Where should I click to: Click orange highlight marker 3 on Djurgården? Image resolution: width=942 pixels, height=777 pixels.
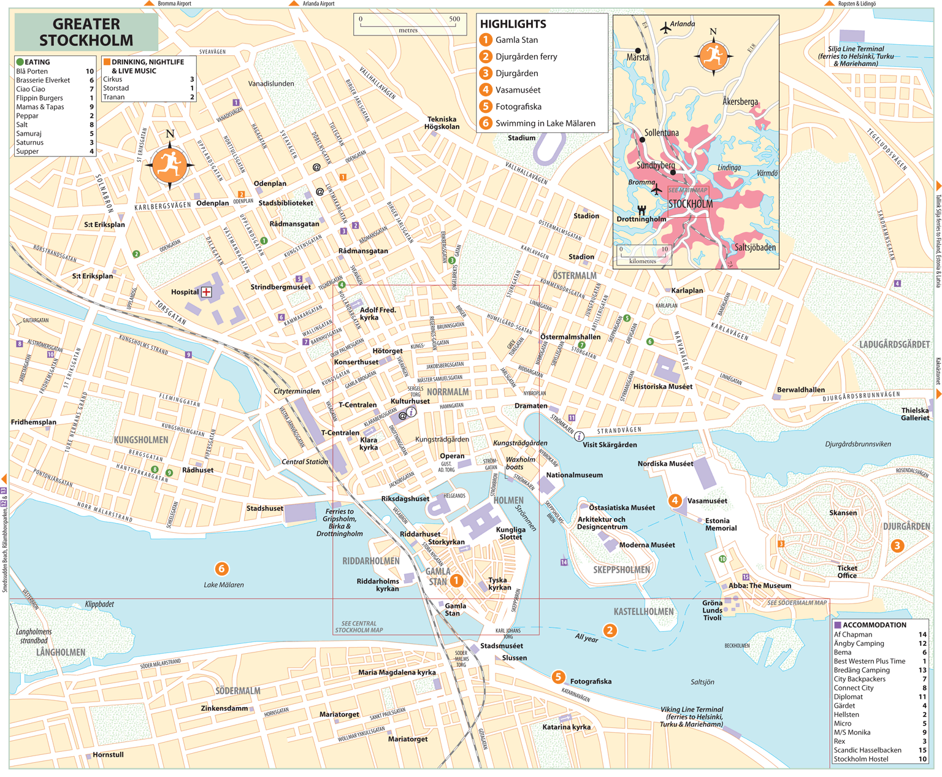coord(897,545)
